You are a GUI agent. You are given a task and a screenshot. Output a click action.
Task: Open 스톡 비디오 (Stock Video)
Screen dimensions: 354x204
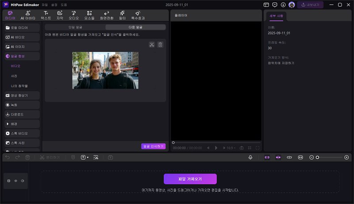point(22,134)
